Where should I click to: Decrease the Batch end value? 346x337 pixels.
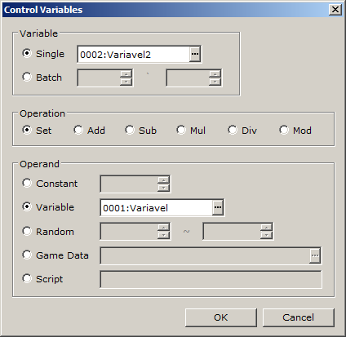pos(215,82)
